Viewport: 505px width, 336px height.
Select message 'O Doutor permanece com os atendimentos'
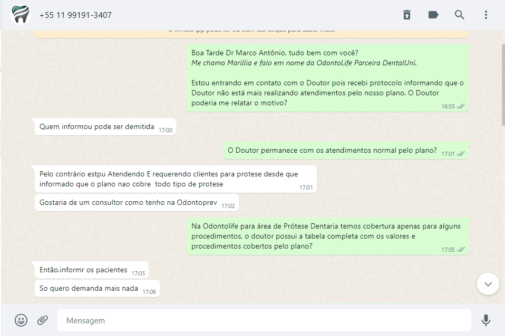[x=346, y=151]
